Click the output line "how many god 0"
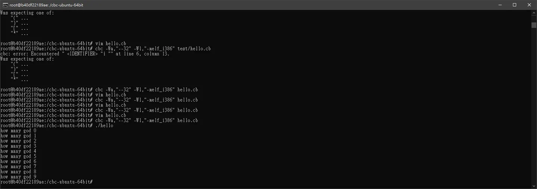 click(18, 131)
